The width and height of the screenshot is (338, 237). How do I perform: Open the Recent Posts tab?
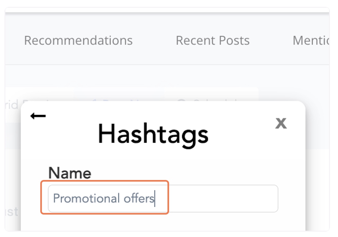(x=213, y=40)
